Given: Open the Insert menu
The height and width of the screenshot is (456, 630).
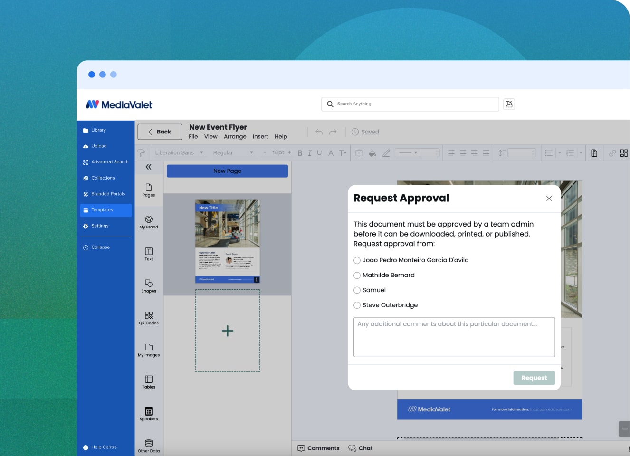Looking at the screenshot, I should point(260,136).
